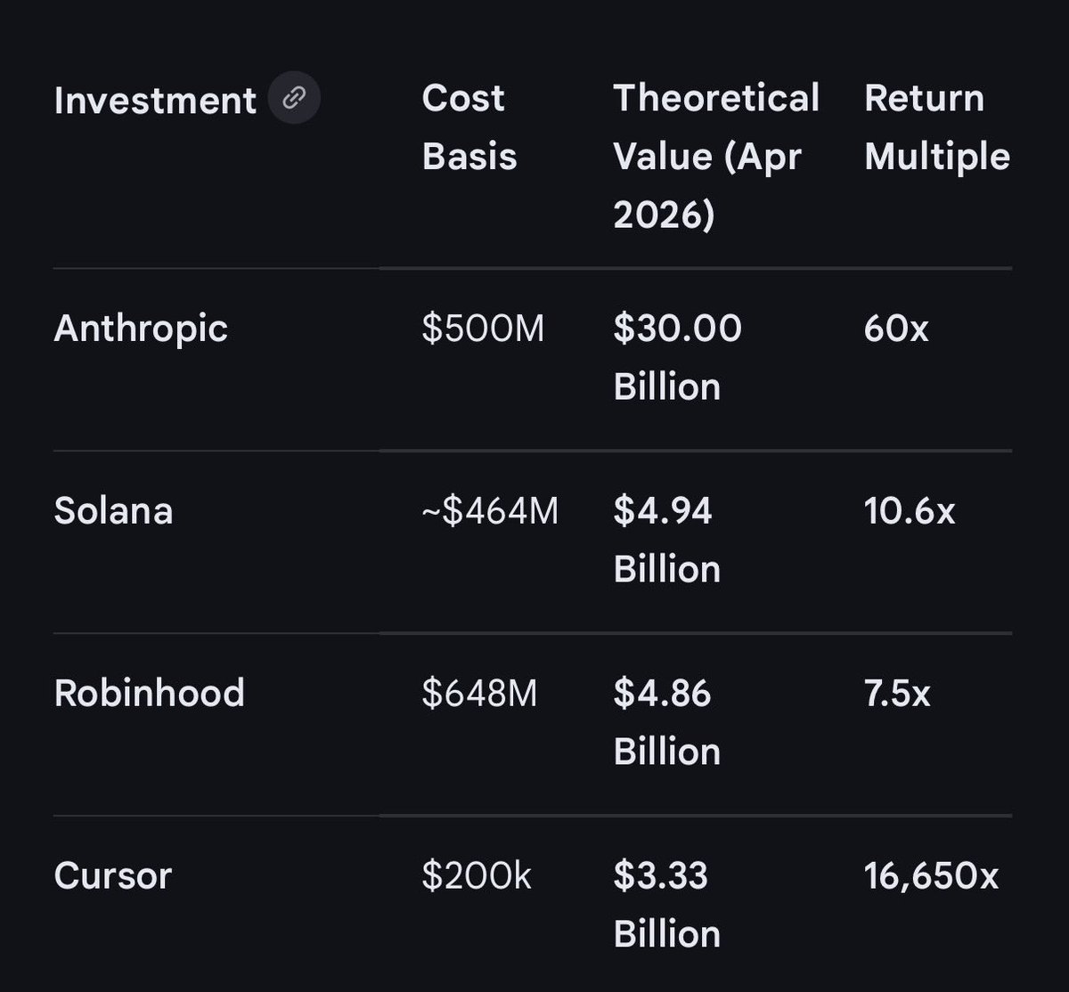The width and height of the screenshot is (1069, 992).
Task: Select the 7.5x return multiple
Action: (x=897, y=694)
